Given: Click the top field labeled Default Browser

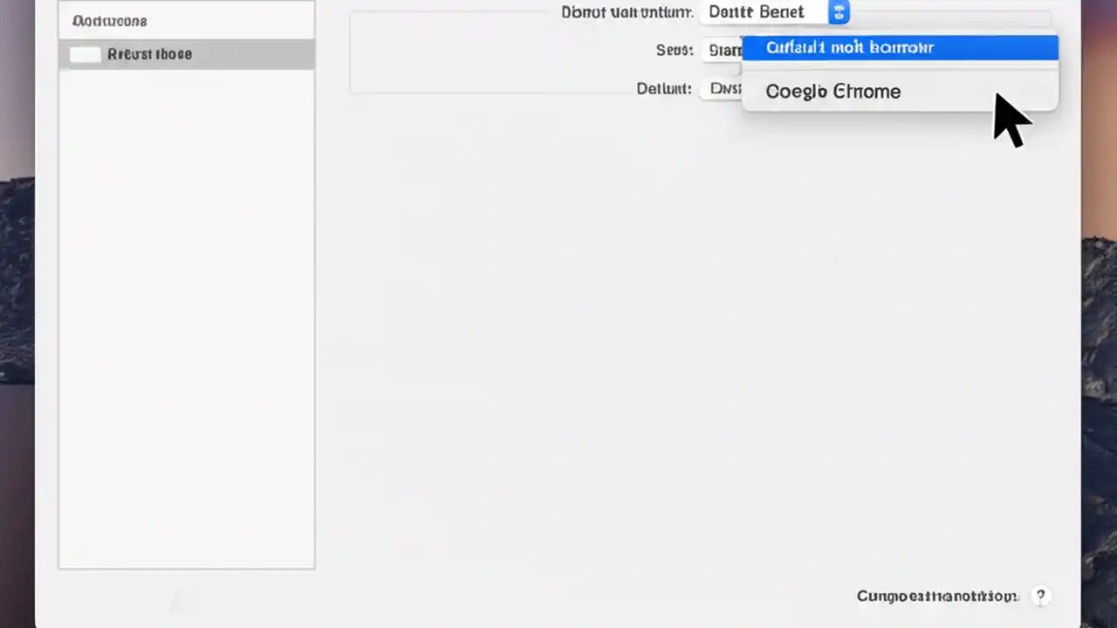Looking at the screenshot, I should click(768, 11).
